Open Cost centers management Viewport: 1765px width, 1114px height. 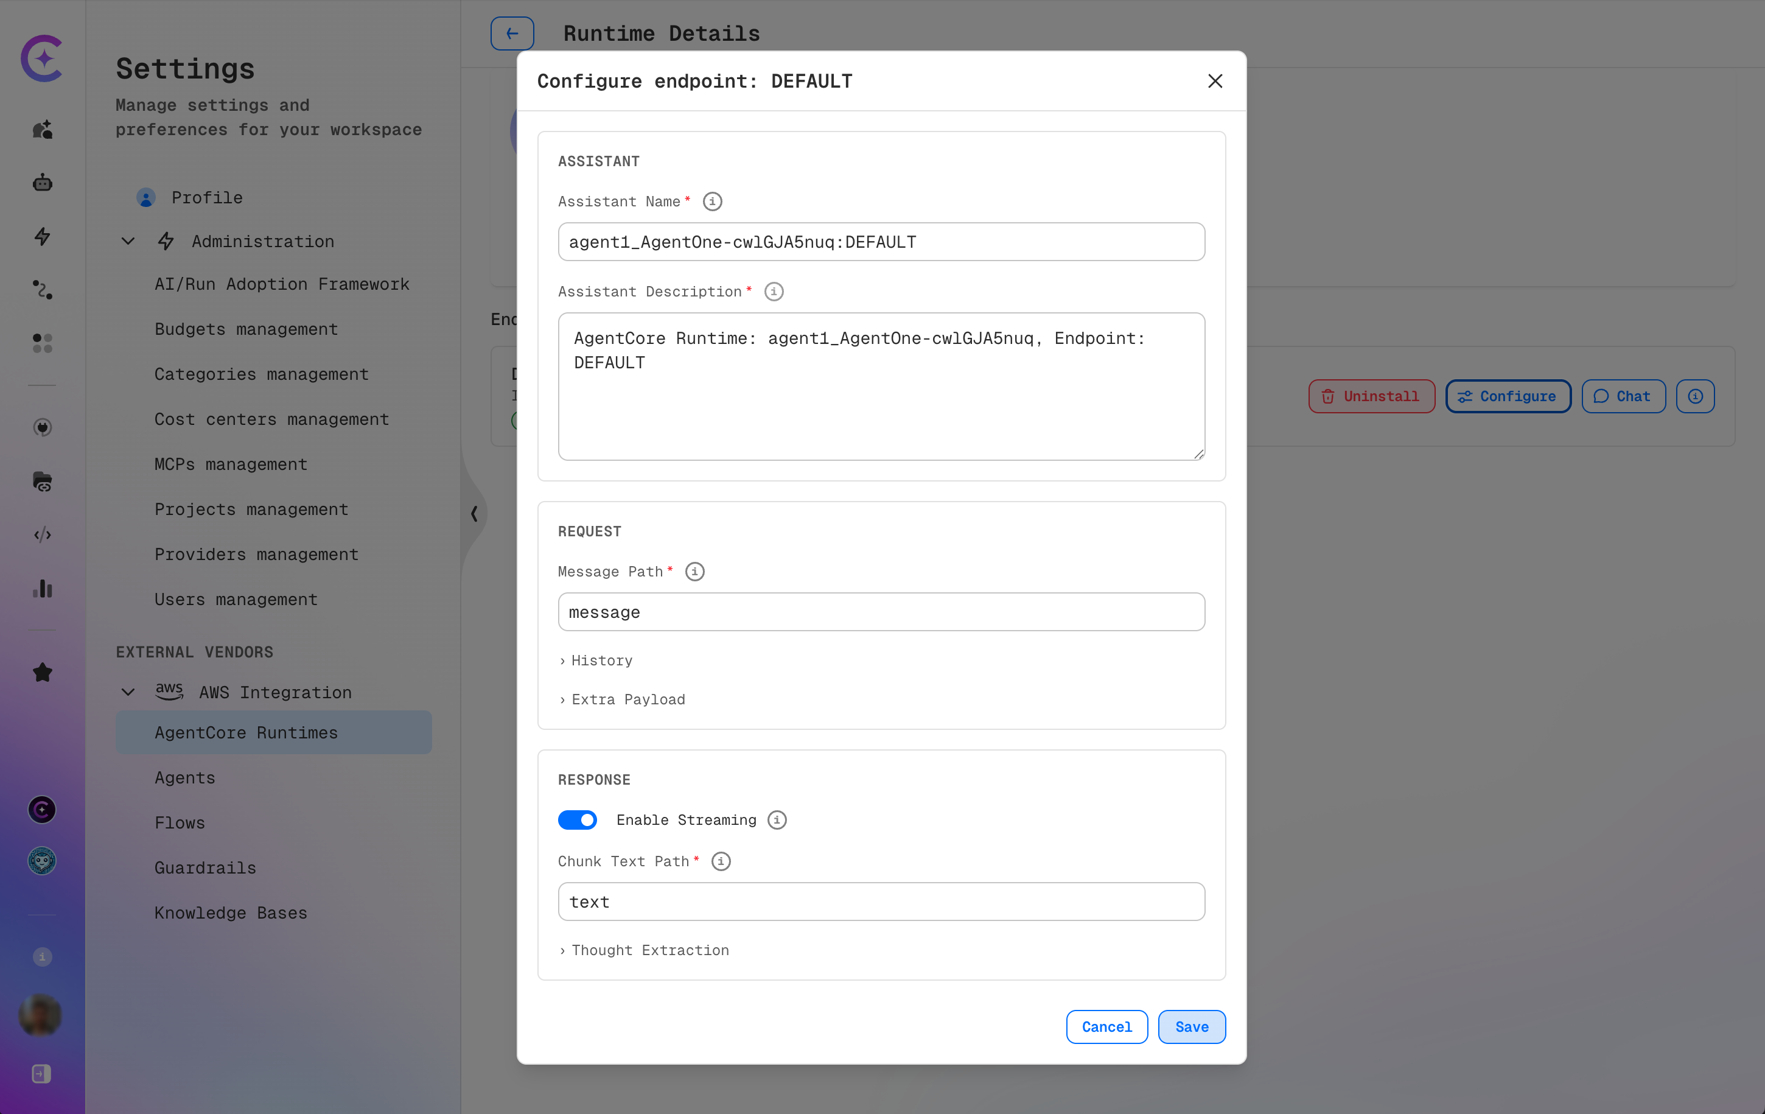point(271,419)
